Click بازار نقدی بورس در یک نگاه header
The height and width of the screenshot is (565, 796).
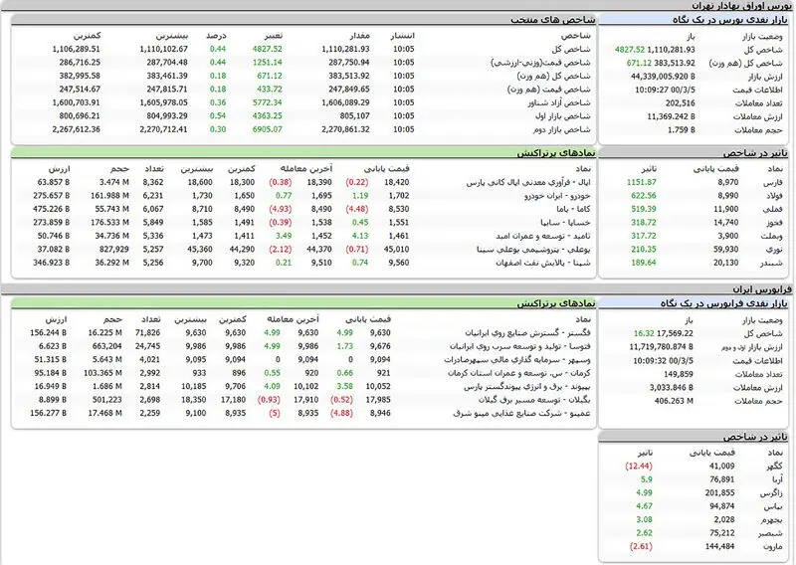coord(730,20)
